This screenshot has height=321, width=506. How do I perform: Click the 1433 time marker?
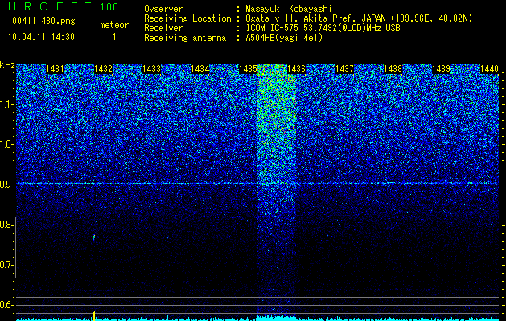point(151,69)
